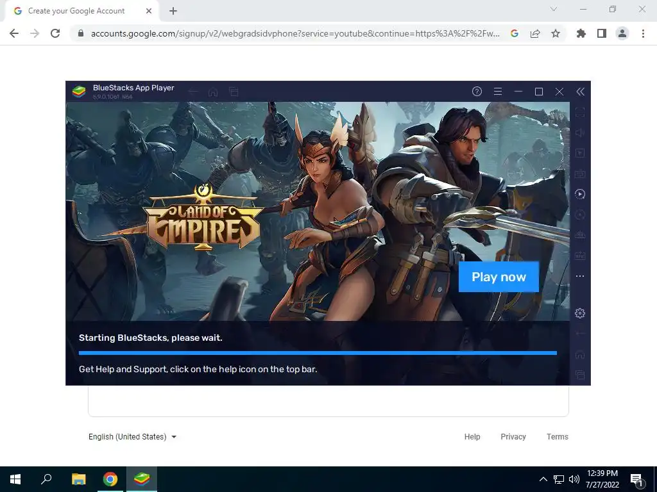
Task: Click the BlueStacks sidebar back arrow
Action: point(580,334)
